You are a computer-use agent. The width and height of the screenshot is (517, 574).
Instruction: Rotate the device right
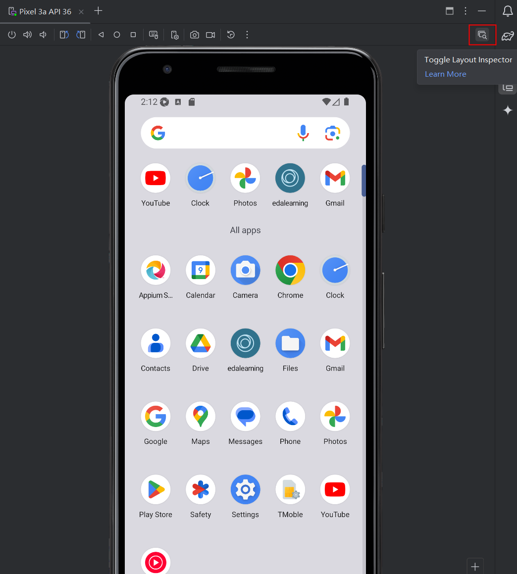[x=81, y=35]
